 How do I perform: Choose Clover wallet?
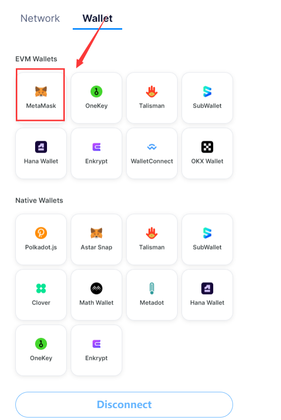point(41,294)
